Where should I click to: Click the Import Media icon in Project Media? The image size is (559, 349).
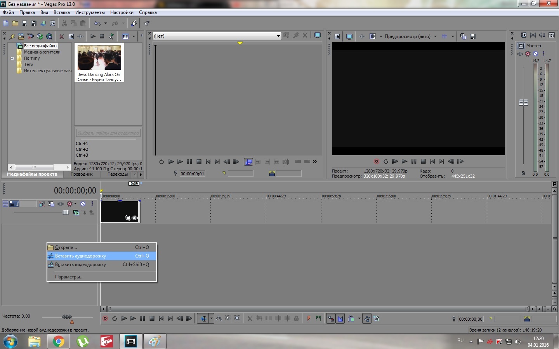tap(21, 36)
